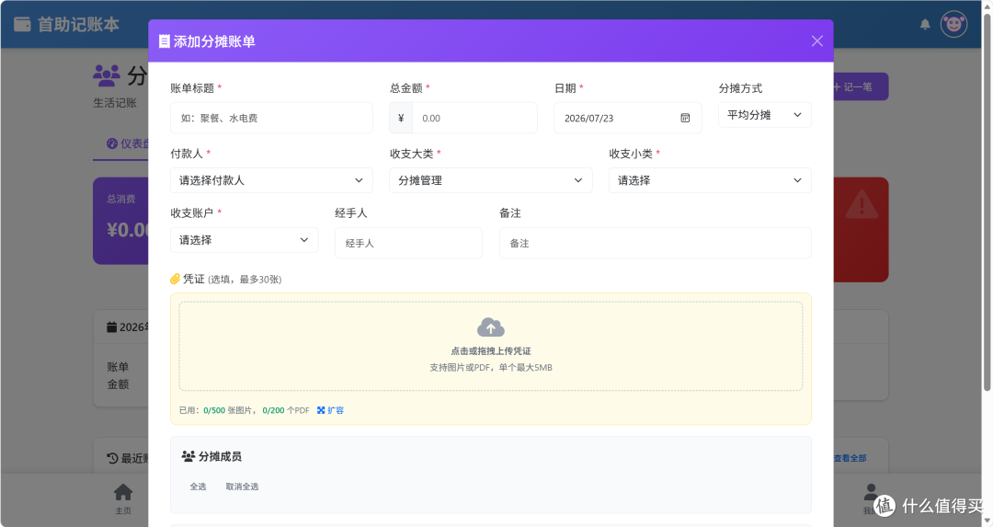993x527 pixels.
Task: Click the 自助记账本 wallet logo icon
Action: click(22, 24)
